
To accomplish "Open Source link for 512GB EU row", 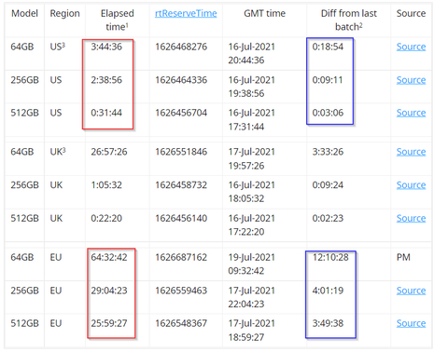I will (411, 323).
